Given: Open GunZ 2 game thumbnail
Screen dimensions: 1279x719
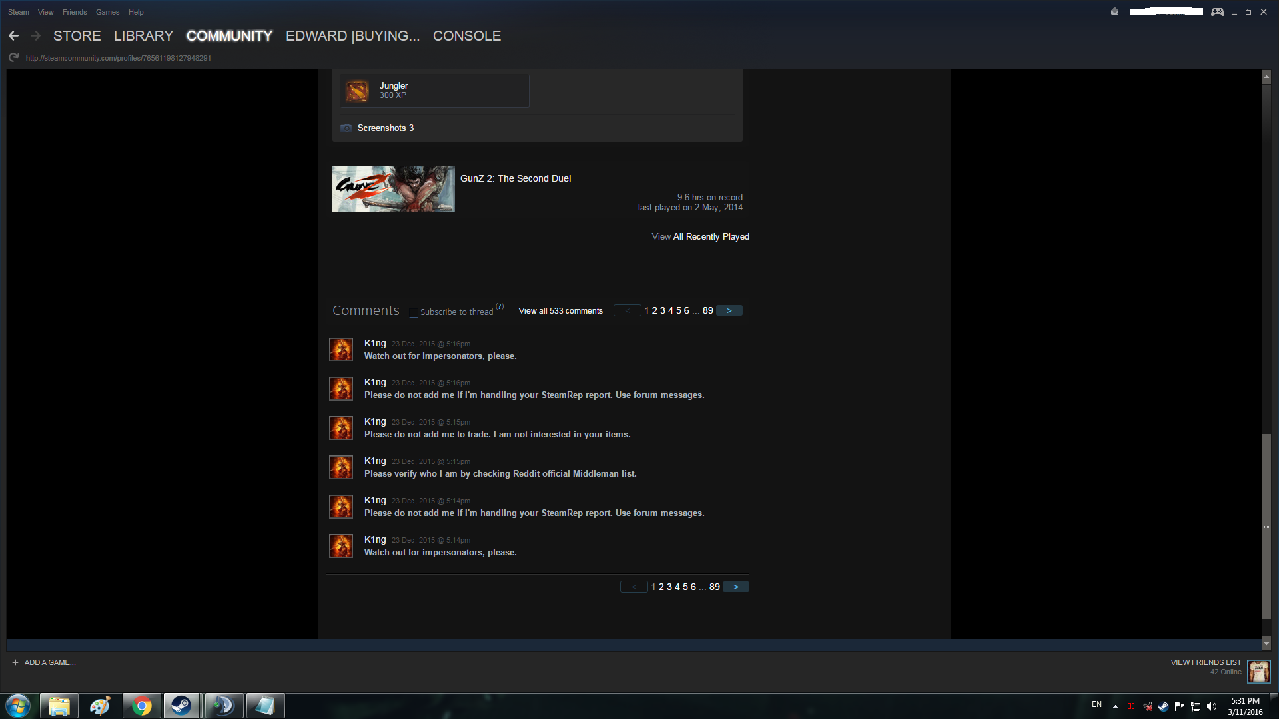Looking at the screenshot, I should [x=393, y=190].
